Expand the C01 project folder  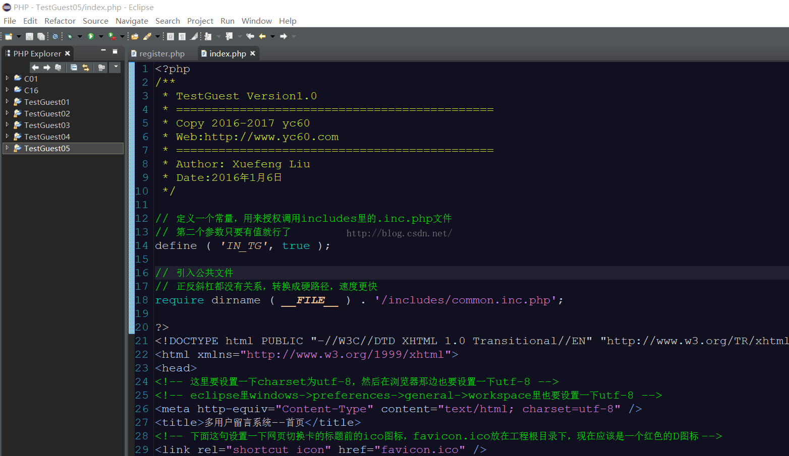coord(7,78)
